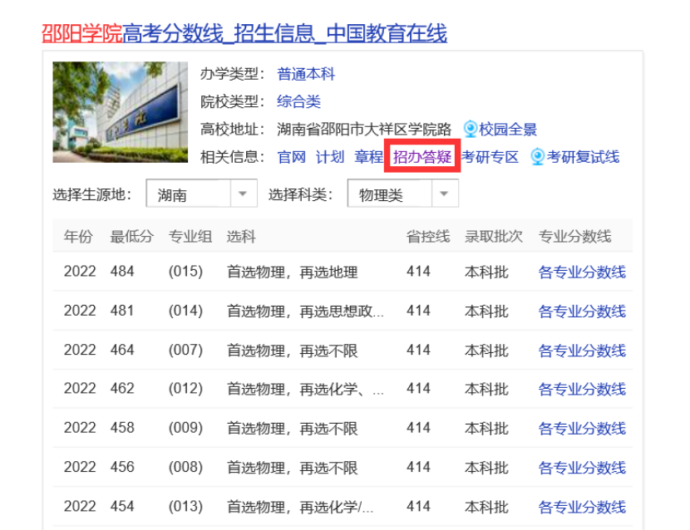Click the 选科 column header
Viewport: 690px width, 530px height.
click(x=241, y=237)
